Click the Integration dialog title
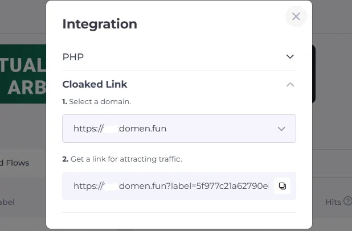This screenshot has width=352, height=231. tap(100, 24)
